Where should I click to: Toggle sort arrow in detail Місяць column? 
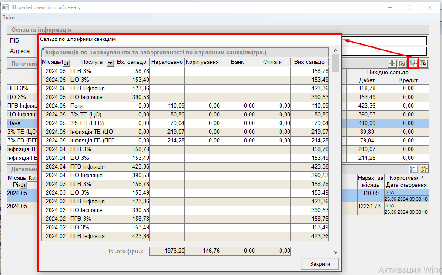click(23, 186)
